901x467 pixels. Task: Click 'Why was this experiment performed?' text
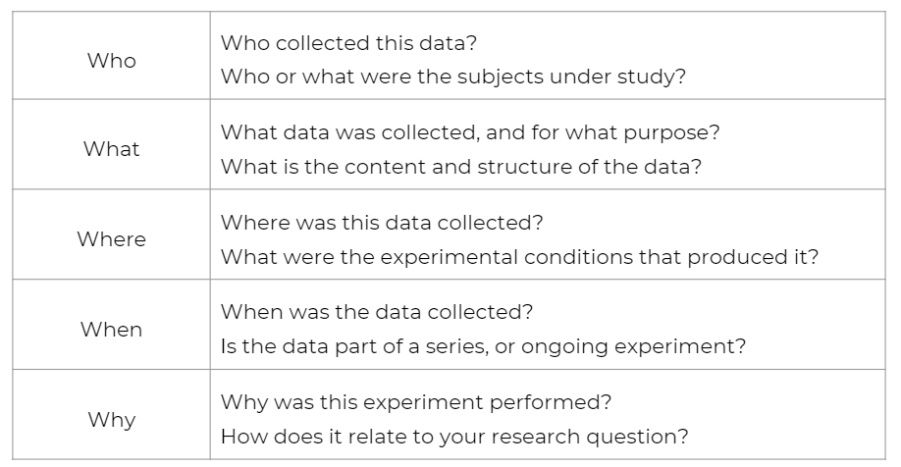(416, 402)
